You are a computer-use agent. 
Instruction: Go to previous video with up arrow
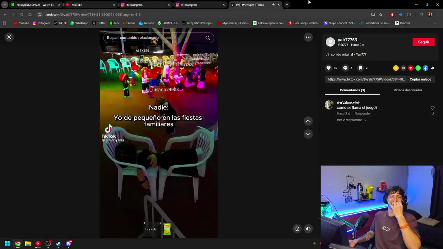(308, 121)
